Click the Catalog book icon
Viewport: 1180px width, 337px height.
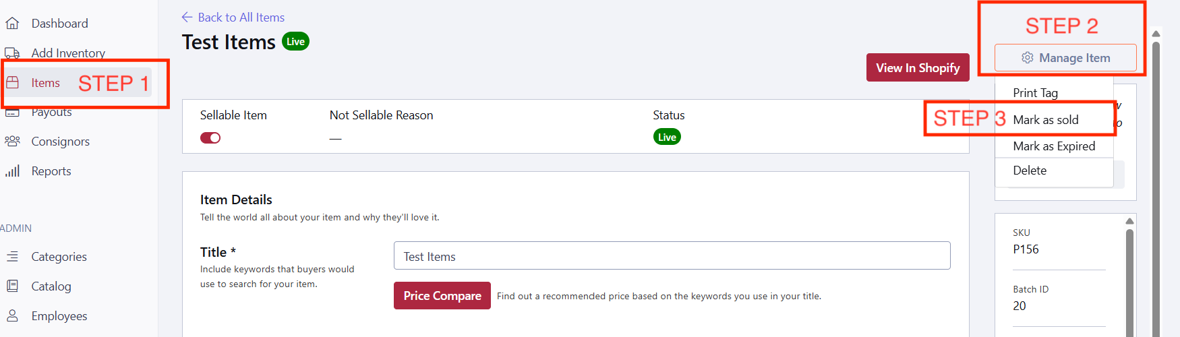tap(12, 286)
